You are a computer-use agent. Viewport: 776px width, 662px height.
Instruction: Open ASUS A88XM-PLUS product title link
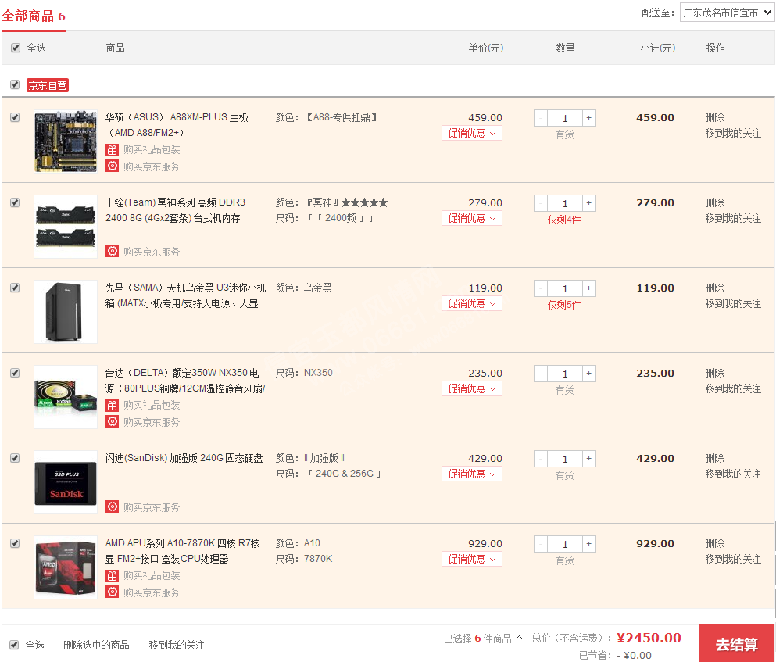coord(177,125)
